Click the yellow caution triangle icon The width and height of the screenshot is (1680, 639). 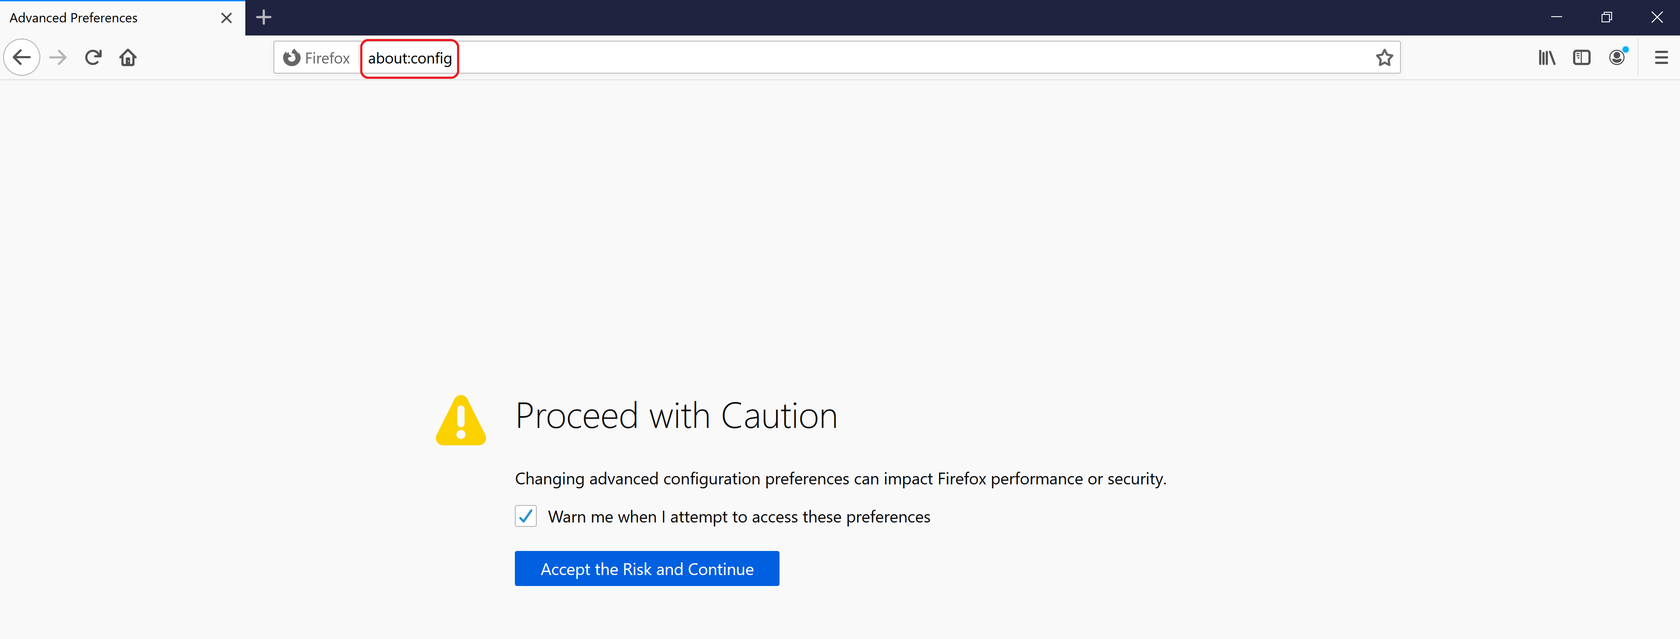461,420
